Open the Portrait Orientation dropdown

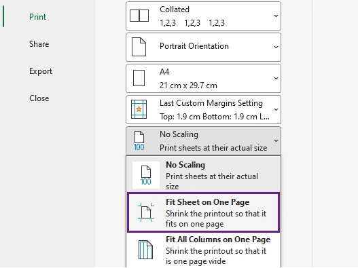(203, 47)
